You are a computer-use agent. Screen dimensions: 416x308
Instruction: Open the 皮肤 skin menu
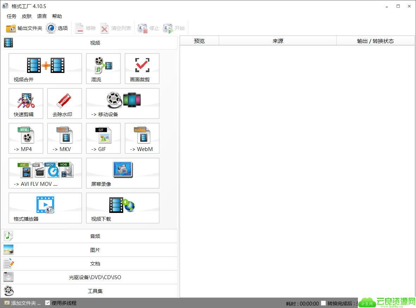(27, 16)
